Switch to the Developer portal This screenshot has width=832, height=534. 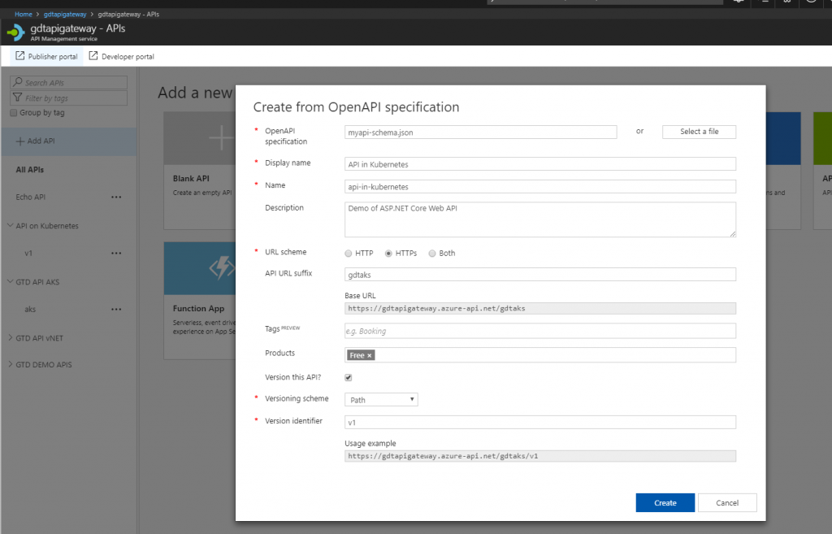coord(120,56)
